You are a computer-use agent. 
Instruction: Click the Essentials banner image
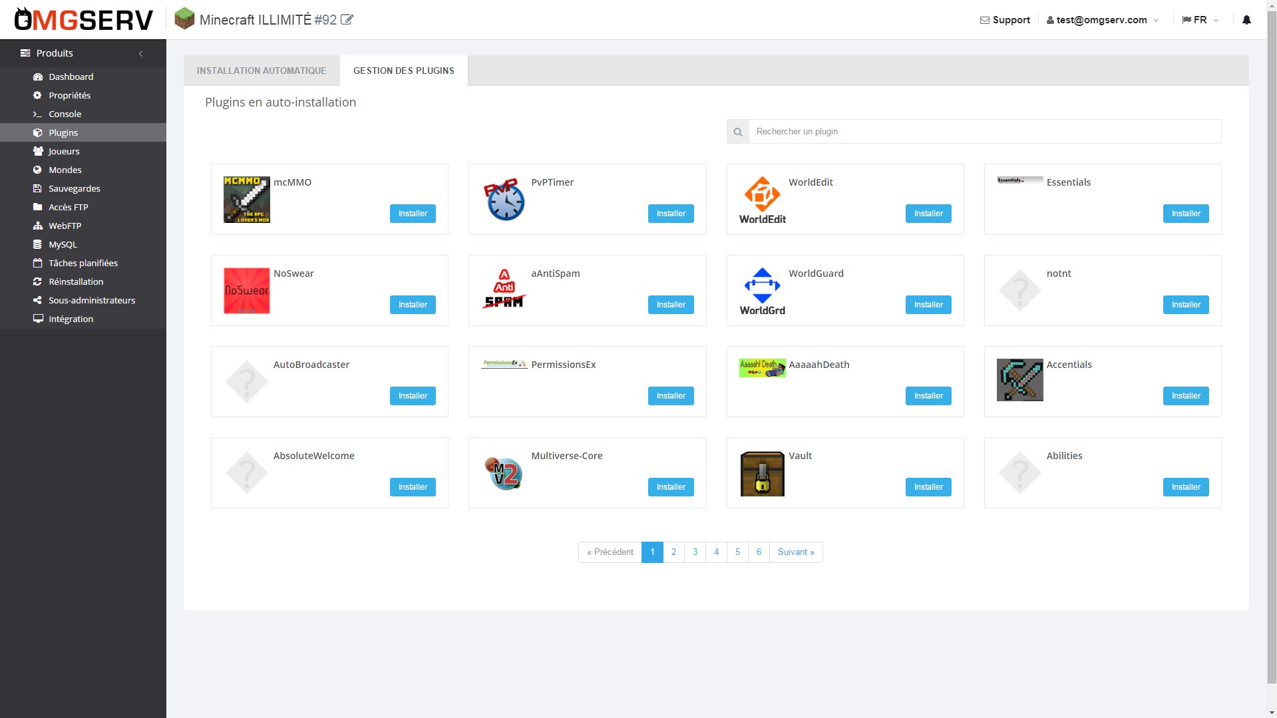[1020, 180]
